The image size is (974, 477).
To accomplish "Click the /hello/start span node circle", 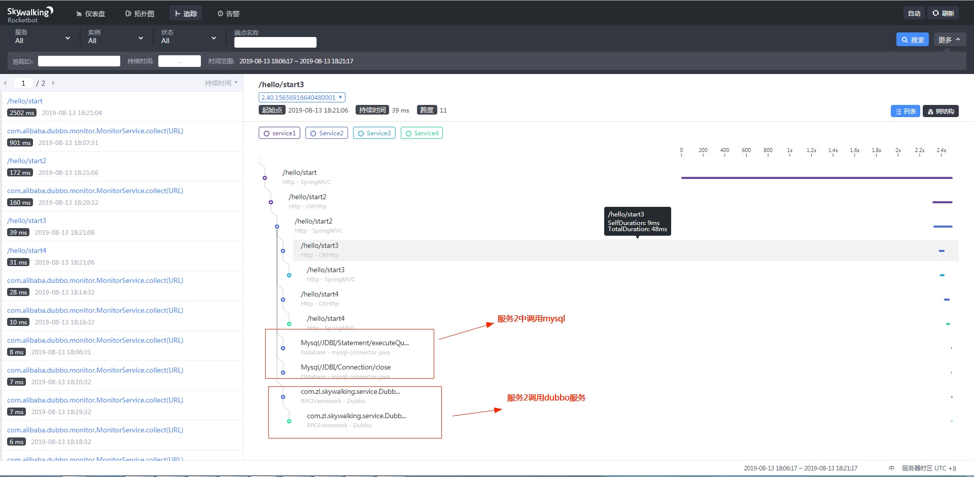I will pyautogui.click(x=265, y=178).
